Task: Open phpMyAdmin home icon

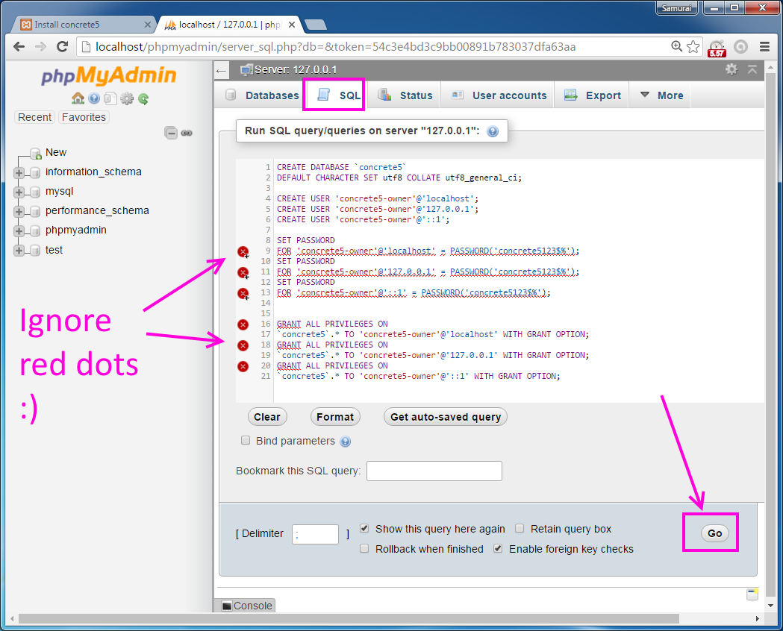Action: pyautogui.click(x=78, y=98)
